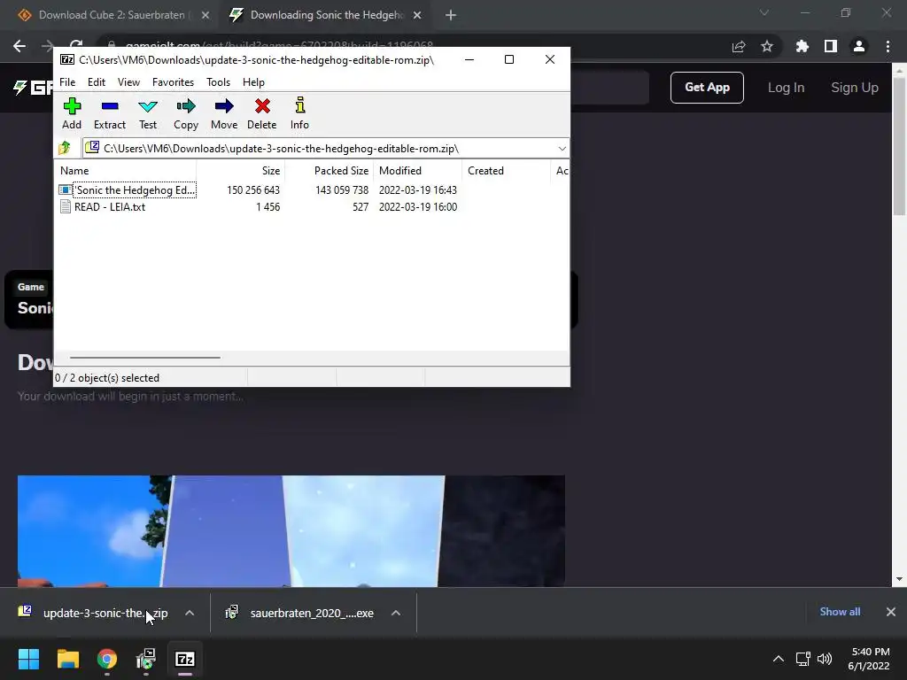Click the 7-Zip horizontal scrollbar

(144, 358)
